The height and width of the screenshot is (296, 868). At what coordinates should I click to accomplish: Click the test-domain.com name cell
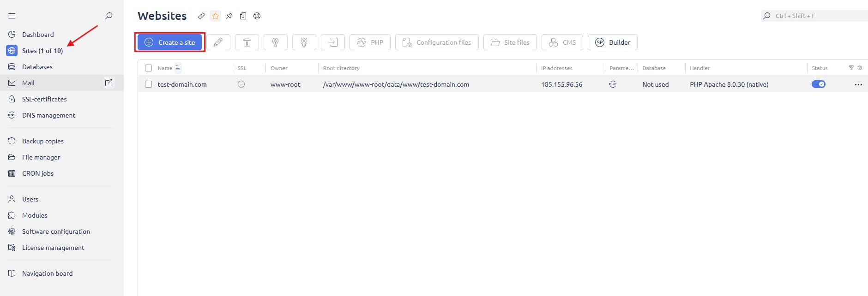click(x=182, y=84)
